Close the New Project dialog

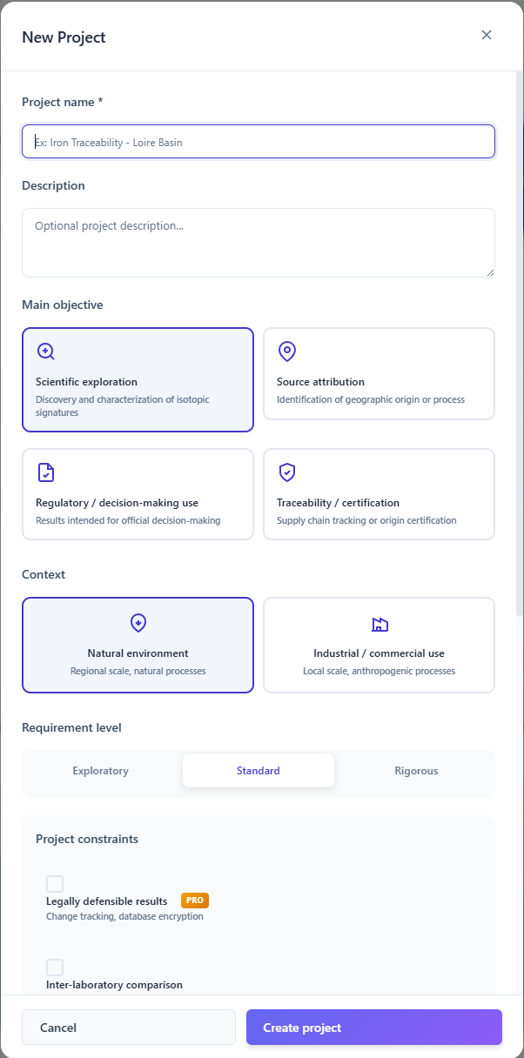pos(487,36)
